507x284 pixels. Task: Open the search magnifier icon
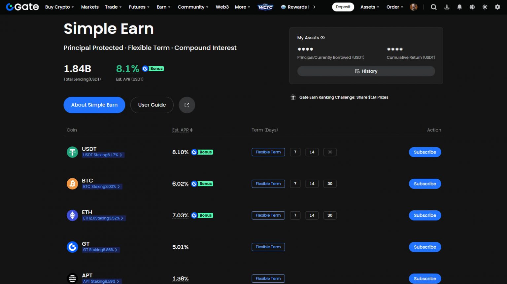pos(434,7)
